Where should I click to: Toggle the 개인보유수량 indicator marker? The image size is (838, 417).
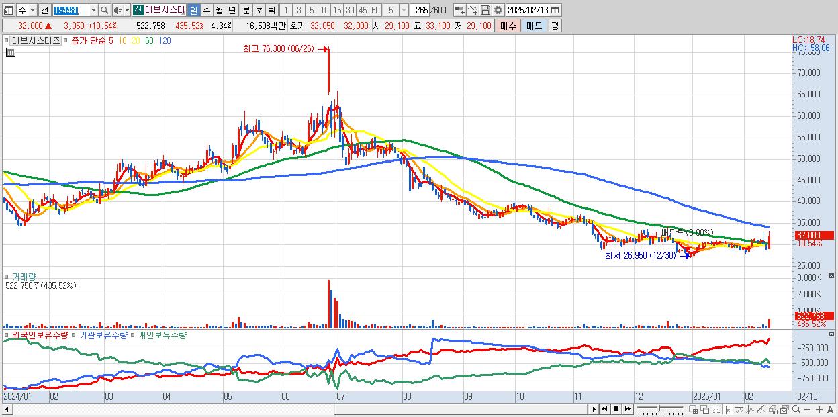point(134,334)
